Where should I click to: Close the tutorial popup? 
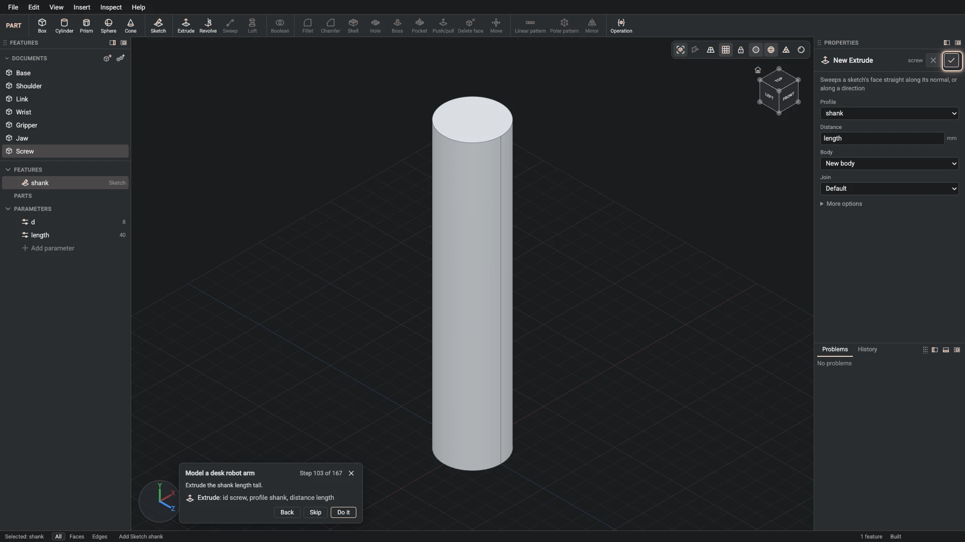351,473
